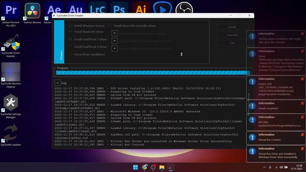The width and height of the screenshot is (306, 172).
Task: Dismiss the 'Install completed' notification
Action: tap(302, 103)
